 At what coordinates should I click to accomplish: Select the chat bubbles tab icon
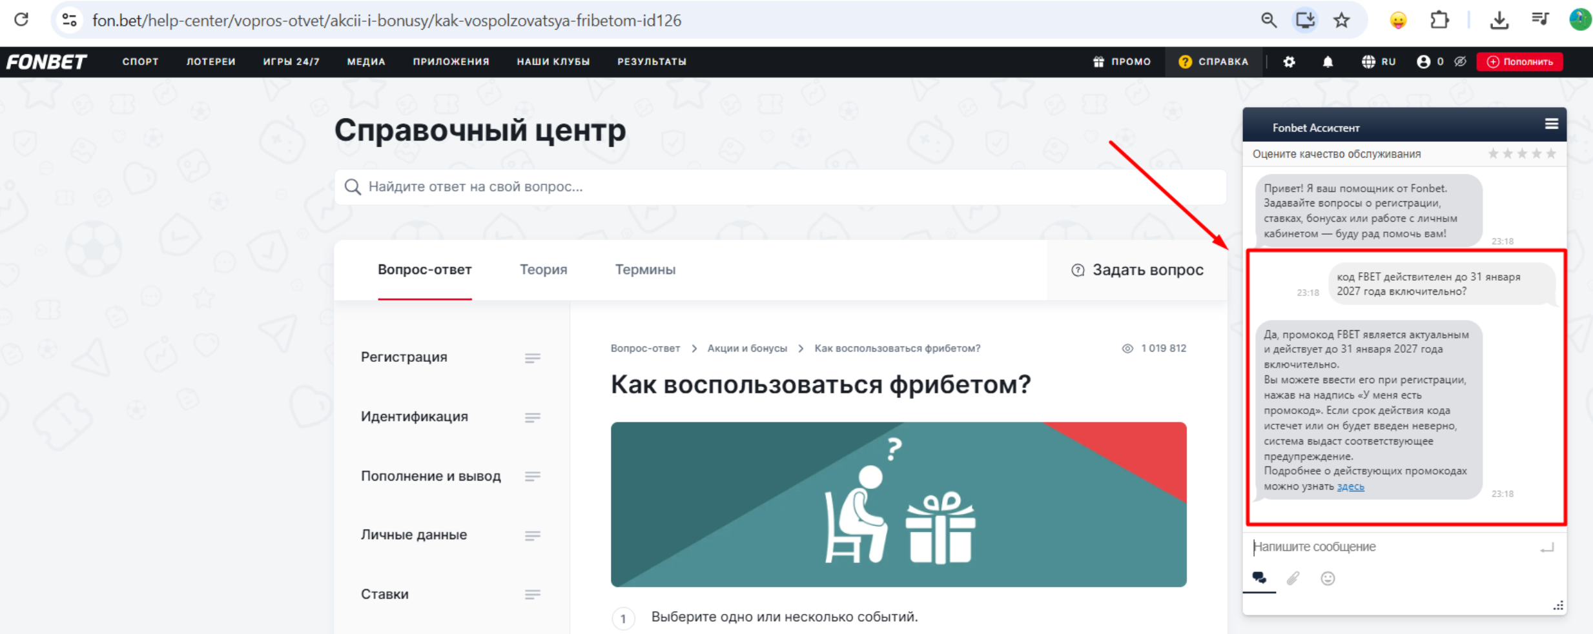[1259, 578]
